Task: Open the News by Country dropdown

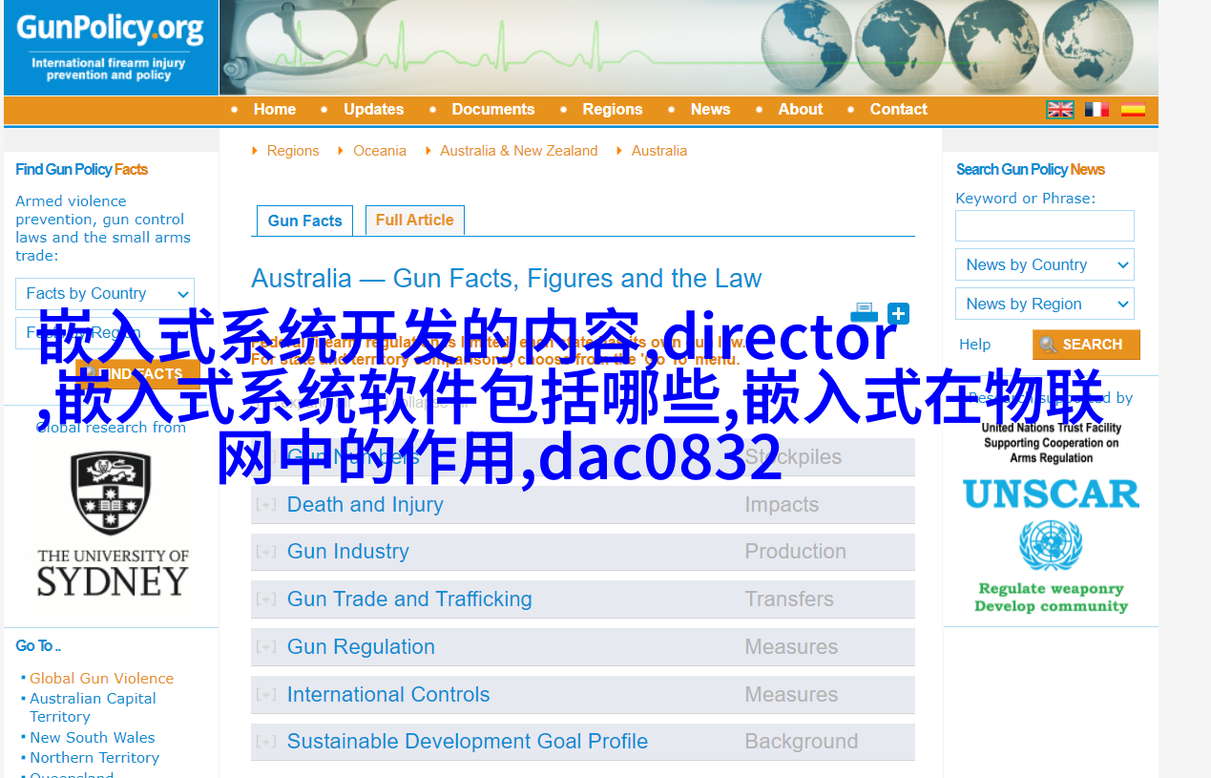Action: coord(1045,264)
